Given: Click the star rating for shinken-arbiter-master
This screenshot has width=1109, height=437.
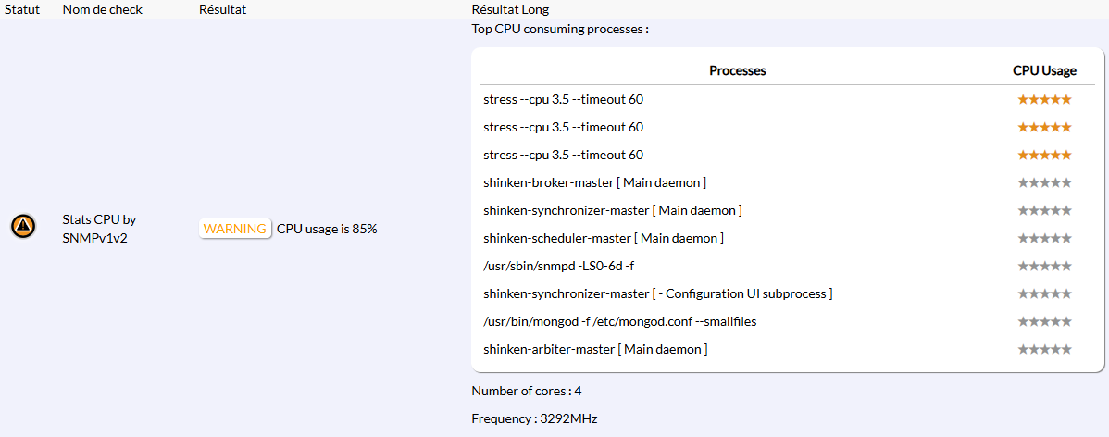Looking at the screenshot, I should coord(1044,349).
